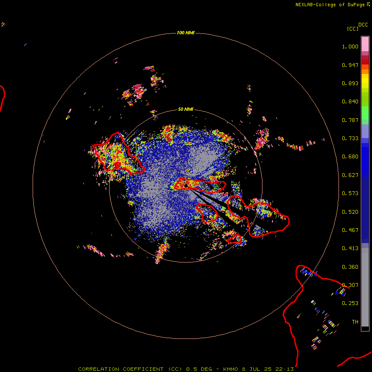Click the 0.733 scale value
The width and height of the screenshot is (372, 372).
pyautogui.click(x=350, y=138)
